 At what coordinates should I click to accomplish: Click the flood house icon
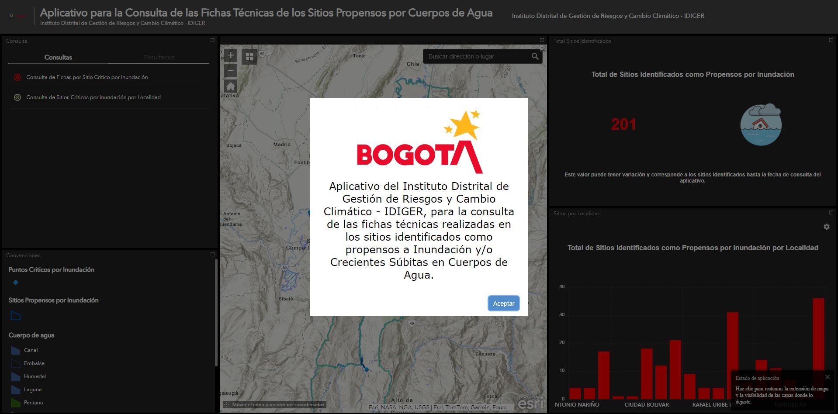761,124
